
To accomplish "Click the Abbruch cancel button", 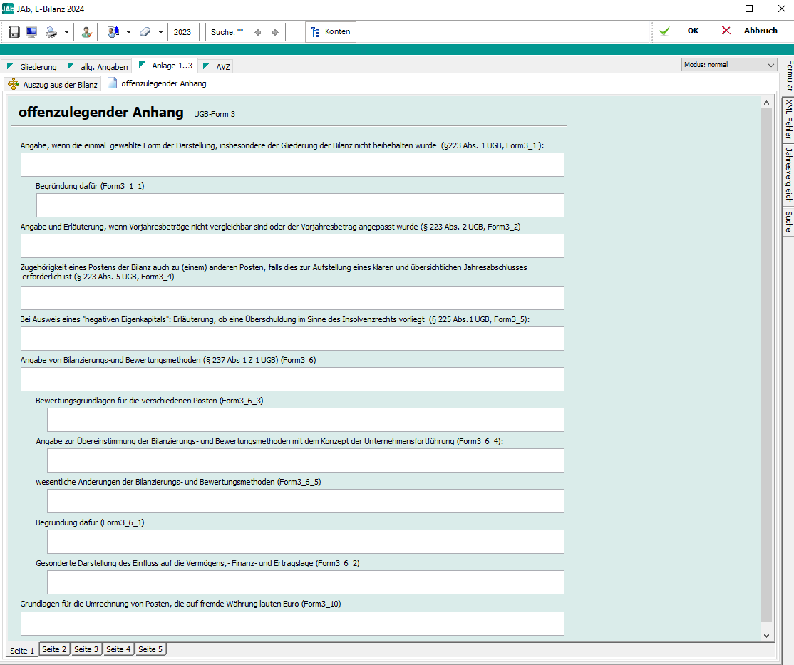I will 751,31.
